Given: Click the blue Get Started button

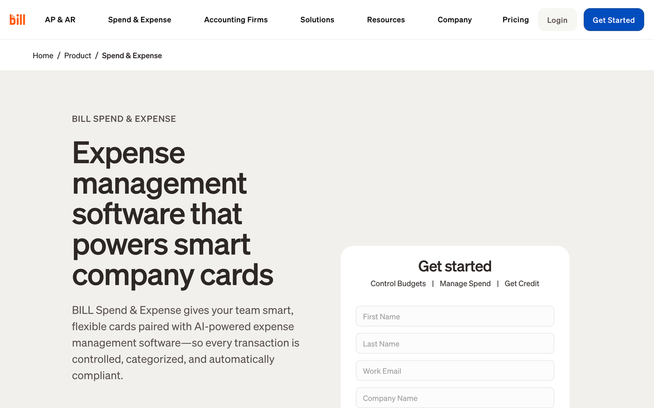Looking at the screenshot, I should pos(614,20).
